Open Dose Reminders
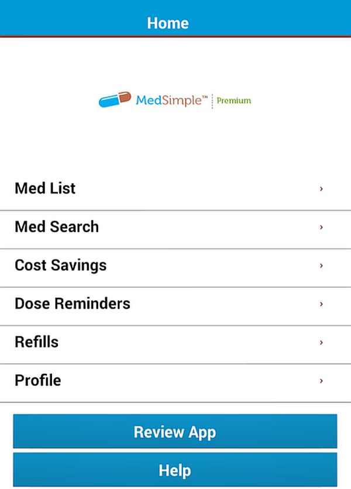Image resolution: width=351 pixels, height=489 pixels. click(175, 307)
